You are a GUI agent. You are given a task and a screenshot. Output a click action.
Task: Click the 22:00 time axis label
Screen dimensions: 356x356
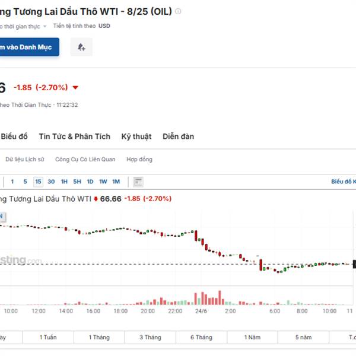tap(175, 311)
